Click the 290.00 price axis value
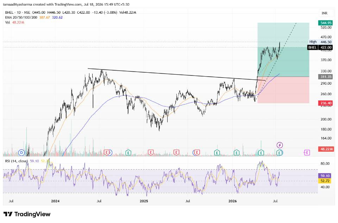The width and height of the screenshot is (338, 223). tap(326, 84)
